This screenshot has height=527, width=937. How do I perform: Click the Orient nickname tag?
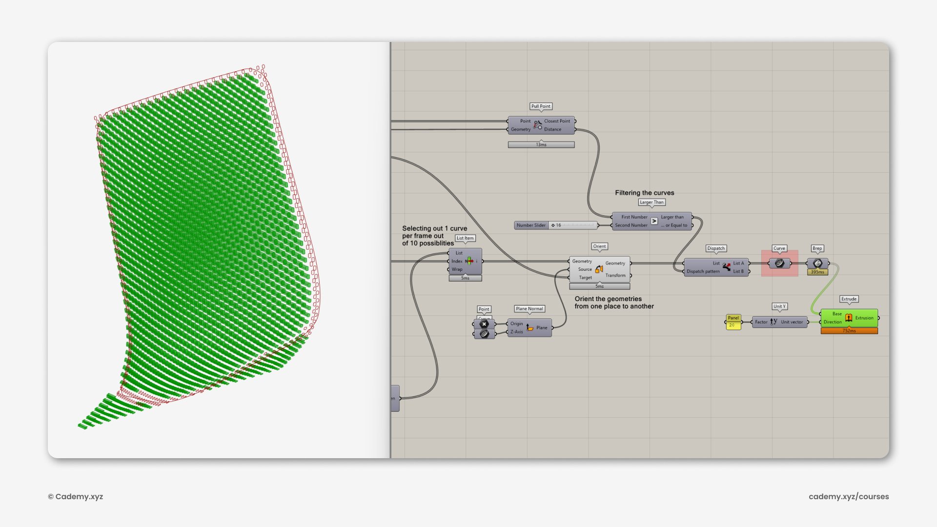click(x=599, y=246)
